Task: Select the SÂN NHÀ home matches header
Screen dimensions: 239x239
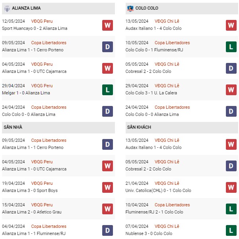Action: tap(58, 127)
